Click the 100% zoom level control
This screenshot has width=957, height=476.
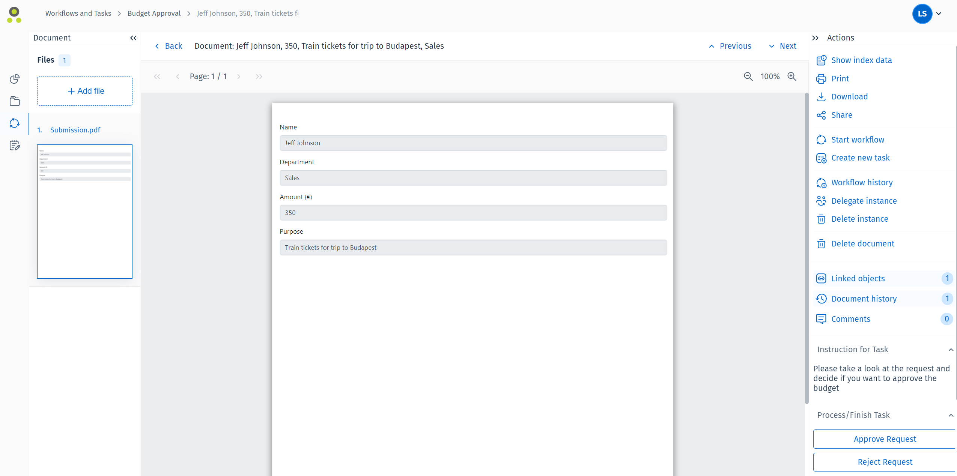click(x=770, y=76)
